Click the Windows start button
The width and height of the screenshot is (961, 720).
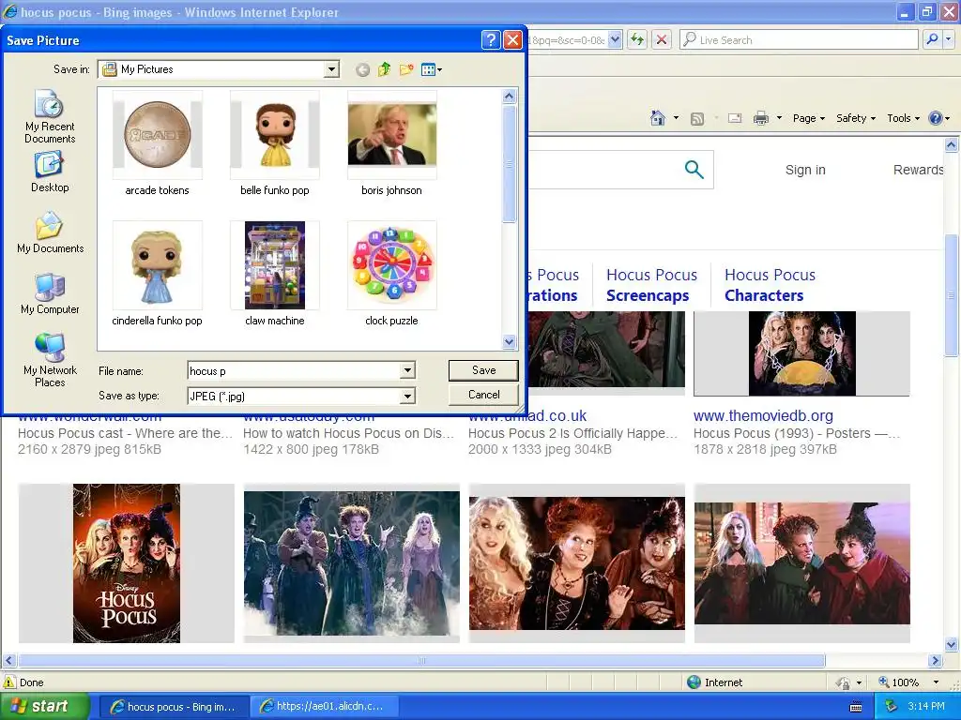coord(44,707)
